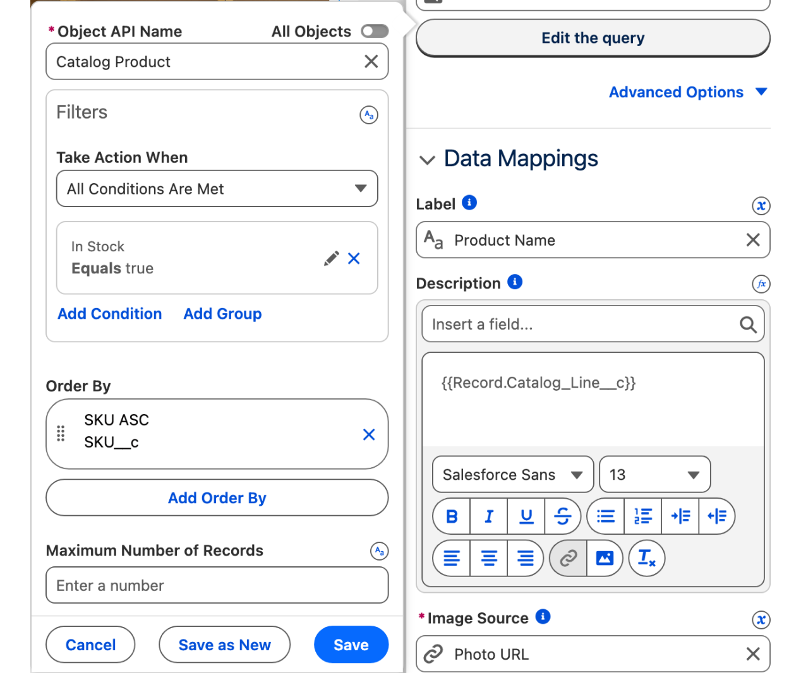
Task: Toggle formula mode for Description
Action: coord(761,284)
